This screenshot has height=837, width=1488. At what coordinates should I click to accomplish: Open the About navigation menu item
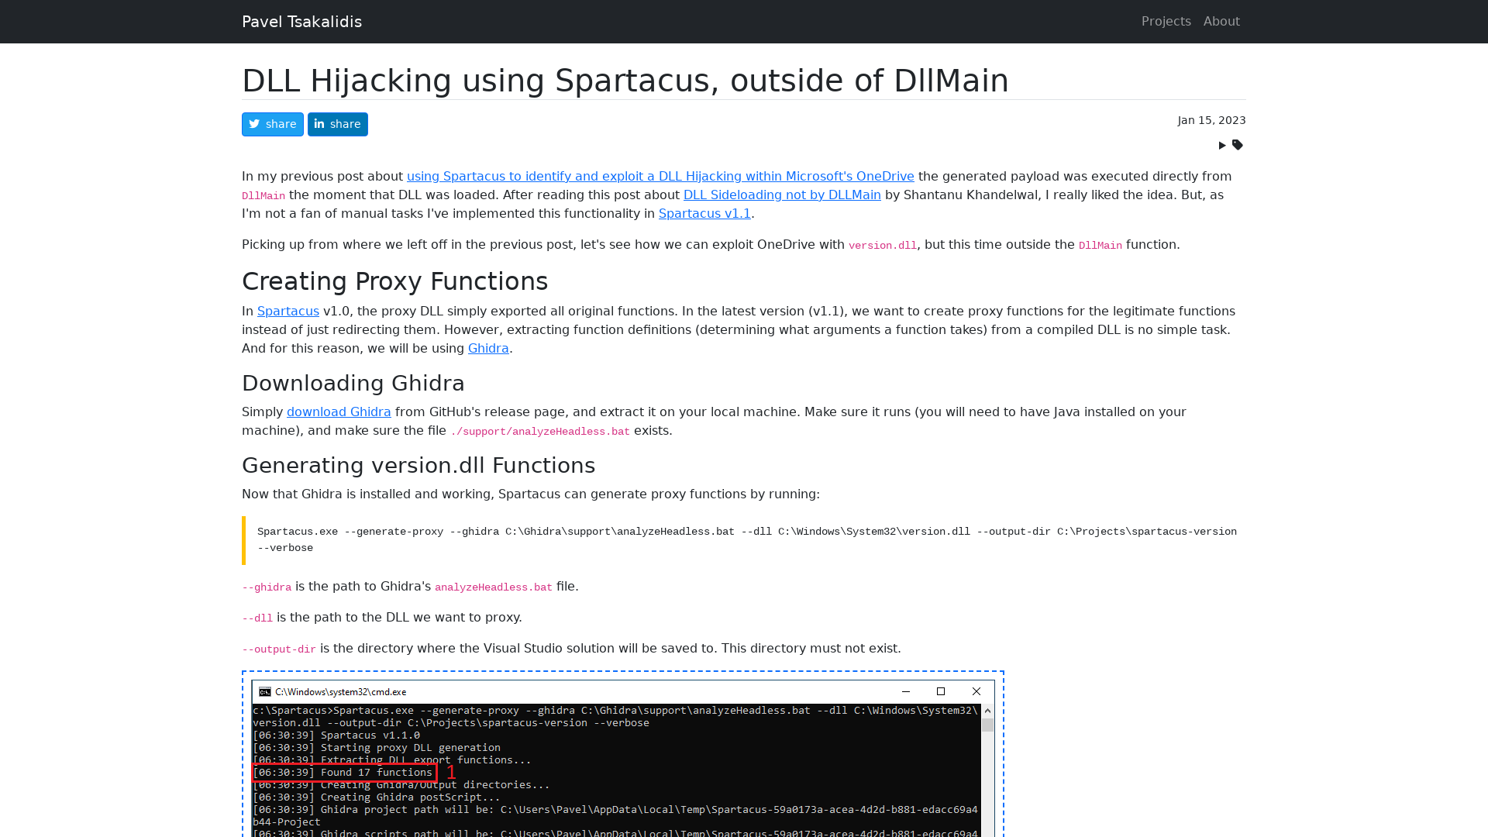coord(1221,20)
